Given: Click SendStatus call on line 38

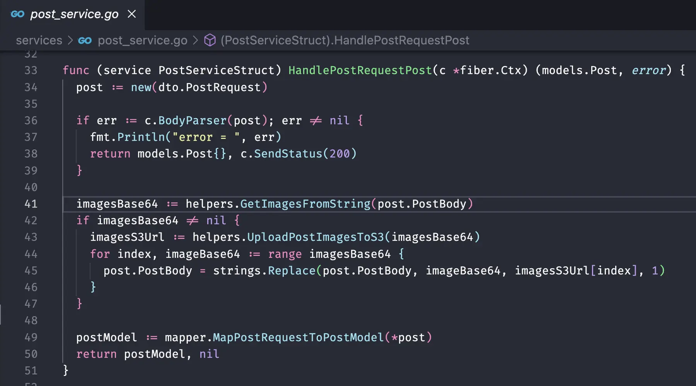Looking at the screenshot, I should pos(288,154).
